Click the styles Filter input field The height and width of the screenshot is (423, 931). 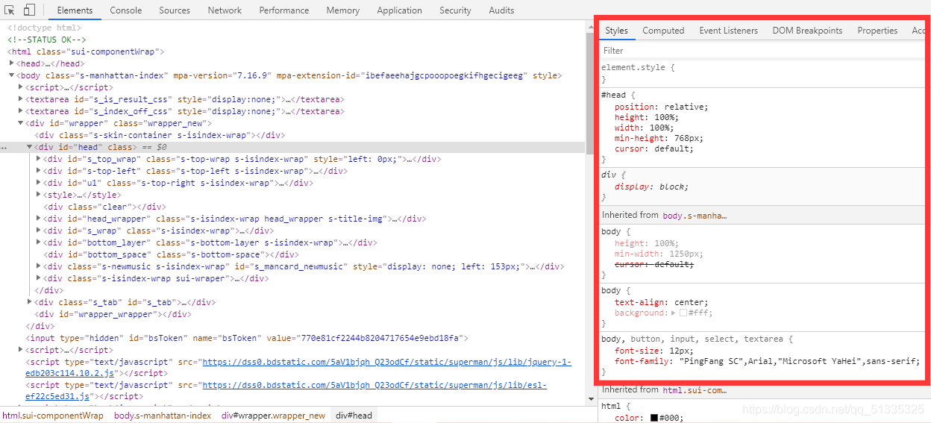[x=761, y=51]
